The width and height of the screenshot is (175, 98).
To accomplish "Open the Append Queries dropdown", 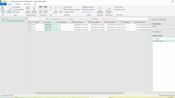I will [89, 10].
